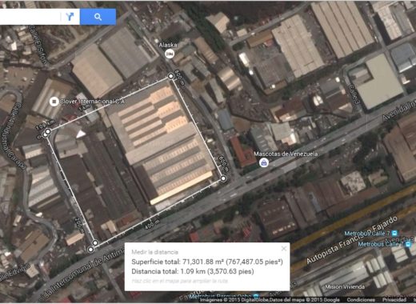Select the Alaska place marker icon
The width and height of the screenshot is (416, 304).
(x=170, y=54)
